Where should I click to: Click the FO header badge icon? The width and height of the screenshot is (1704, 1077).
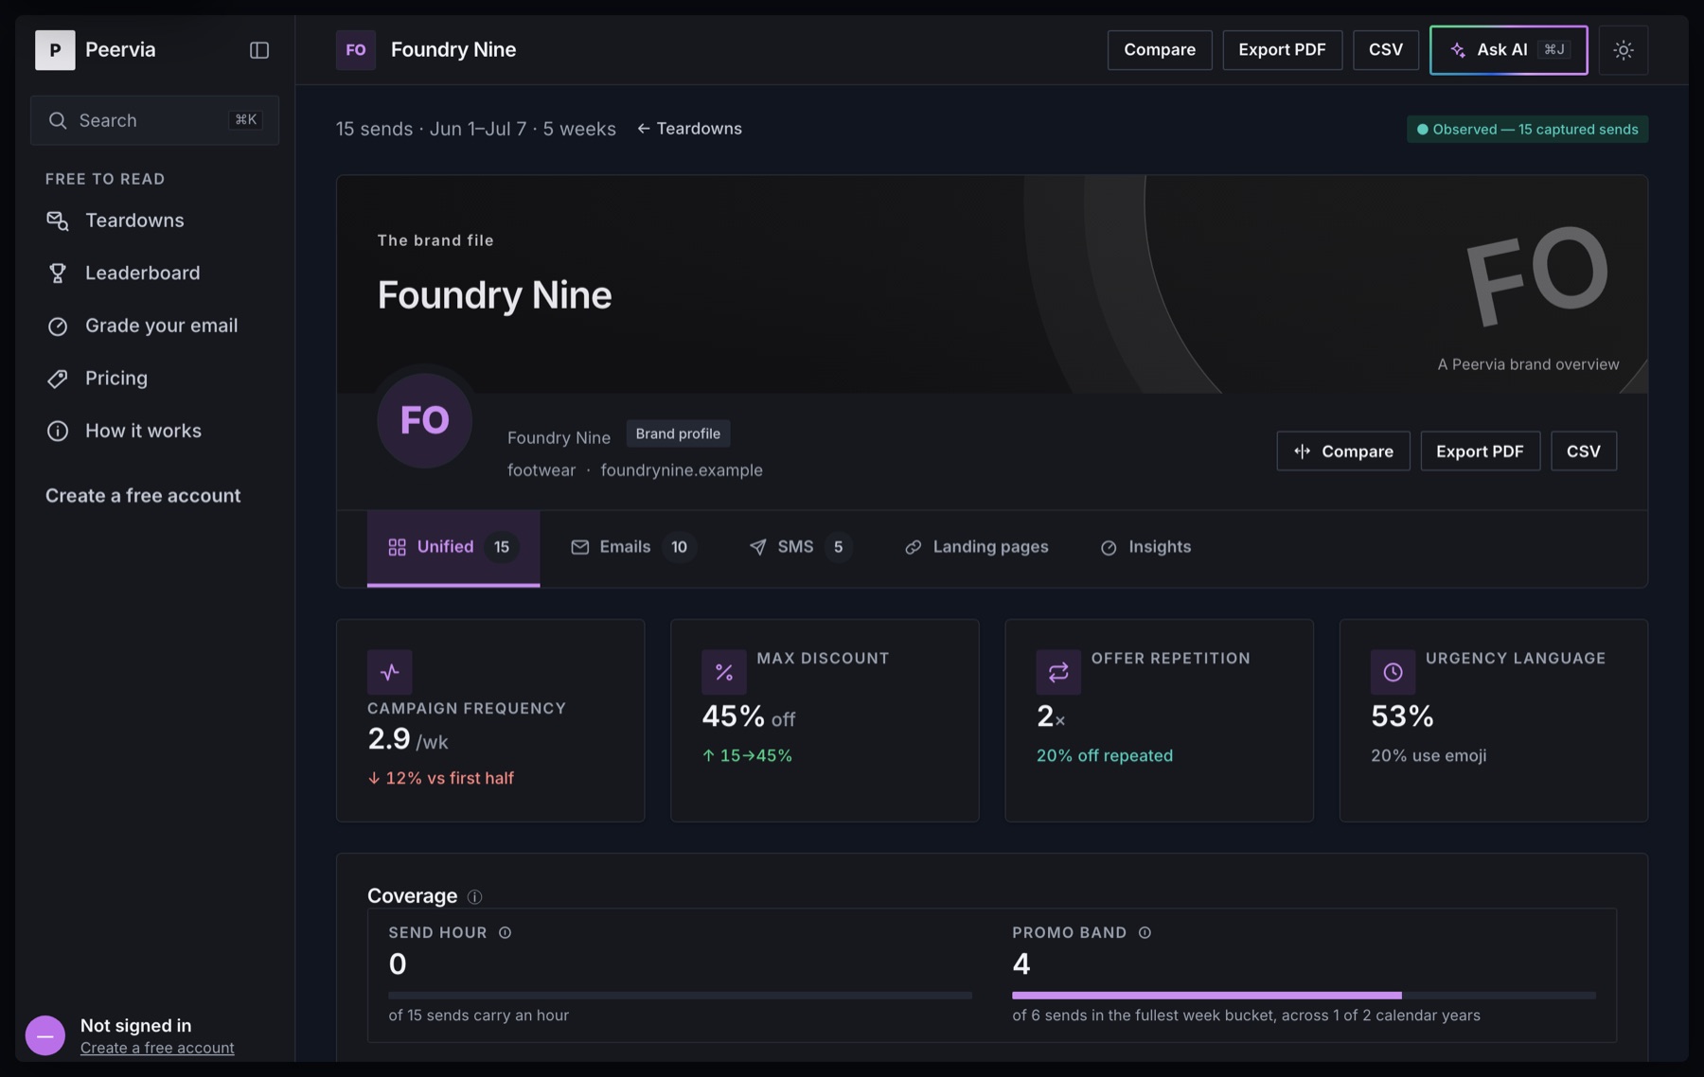(x=356, y=50)
